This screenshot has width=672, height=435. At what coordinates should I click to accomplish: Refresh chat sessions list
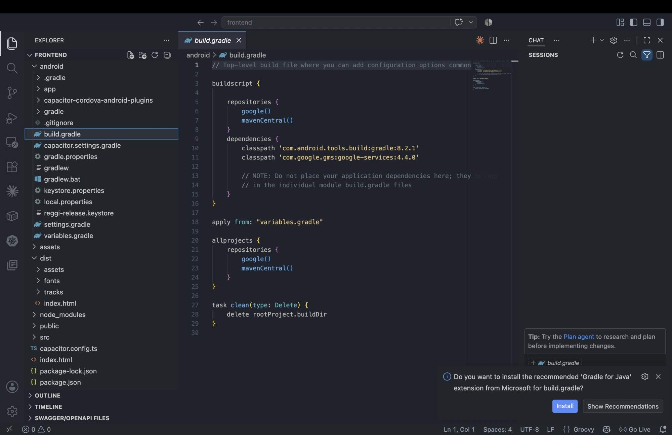pyautogui.click(x=620, y=55)
